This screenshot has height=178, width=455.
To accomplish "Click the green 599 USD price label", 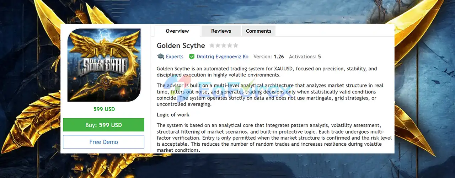I will (104, 109).
